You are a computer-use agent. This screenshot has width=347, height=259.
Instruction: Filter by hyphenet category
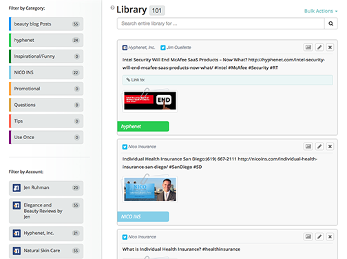pos(46,40)
